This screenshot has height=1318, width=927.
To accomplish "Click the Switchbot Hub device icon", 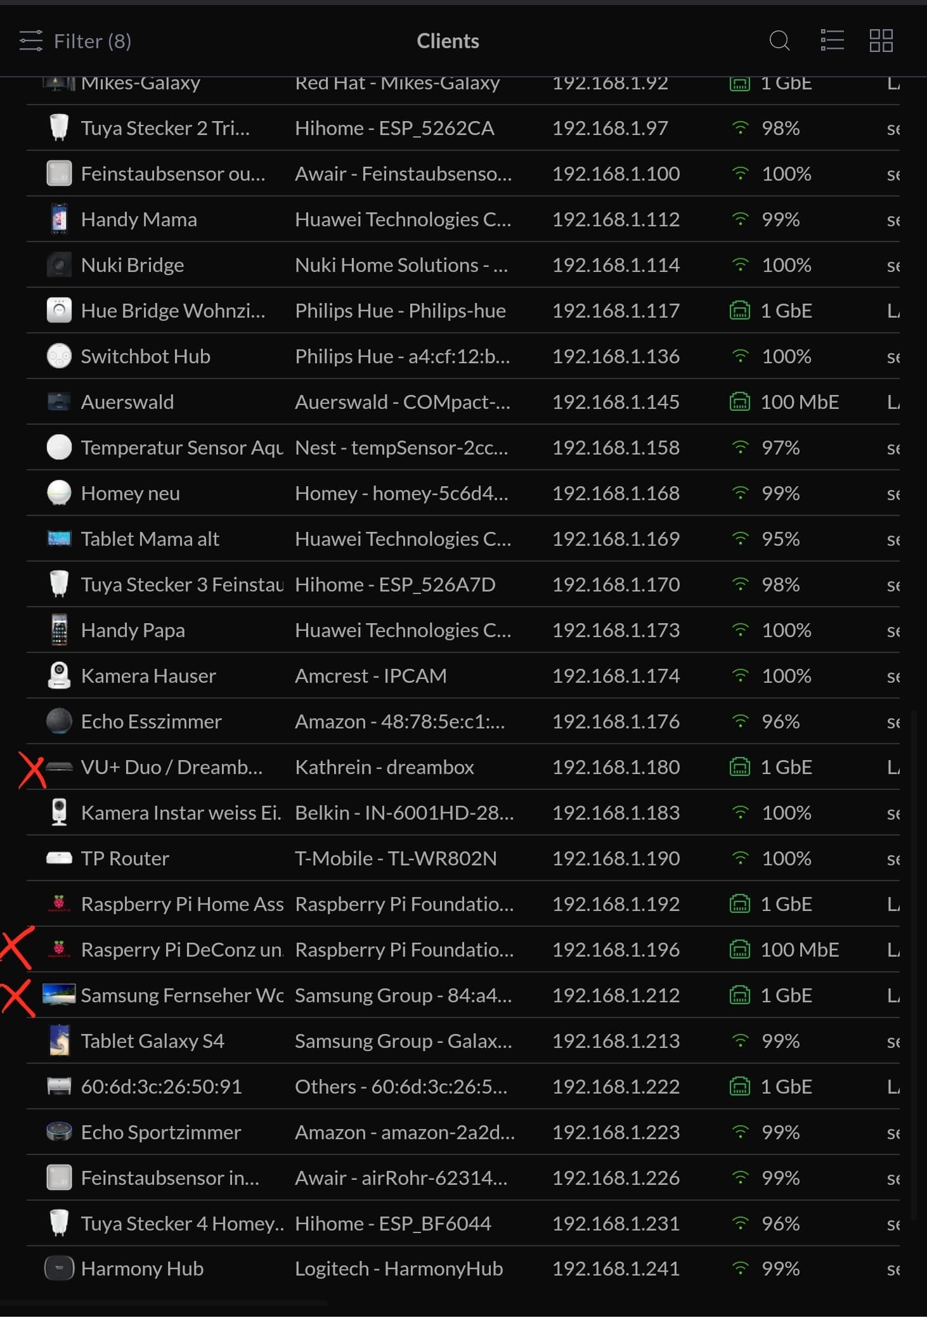I will click(x=59, y=356).
